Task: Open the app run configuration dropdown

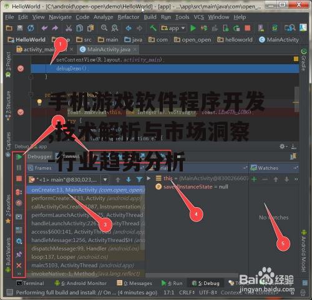Action: coord(173,28)
